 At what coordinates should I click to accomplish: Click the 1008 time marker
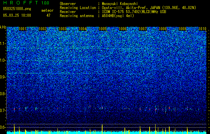tap(163, 29)
